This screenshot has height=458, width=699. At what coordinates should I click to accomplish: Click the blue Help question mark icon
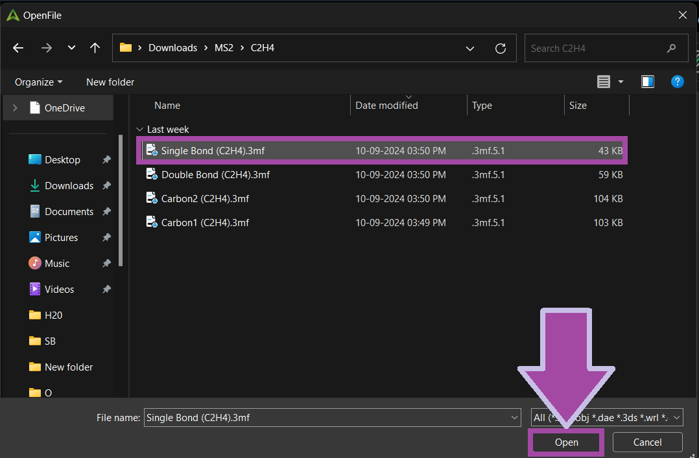tap(677, 82)
